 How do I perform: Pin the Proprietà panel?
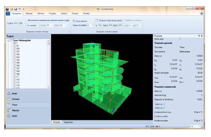pos(199,36)
